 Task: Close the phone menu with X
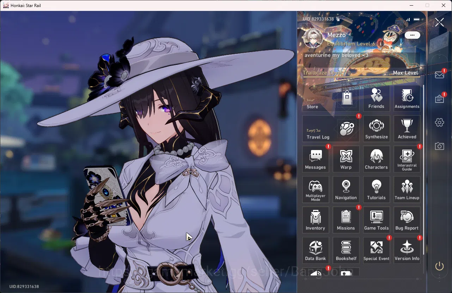tap(439, 22)
